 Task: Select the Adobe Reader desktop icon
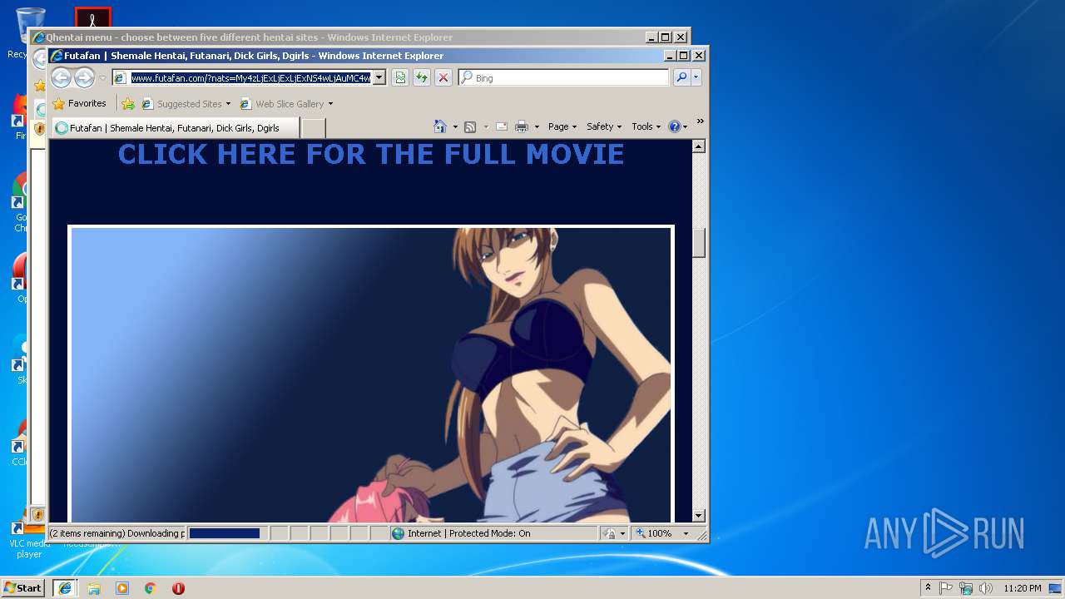coord(92,17)
